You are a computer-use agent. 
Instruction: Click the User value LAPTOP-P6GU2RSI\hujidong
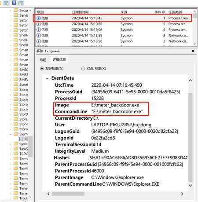click(121, 125)
